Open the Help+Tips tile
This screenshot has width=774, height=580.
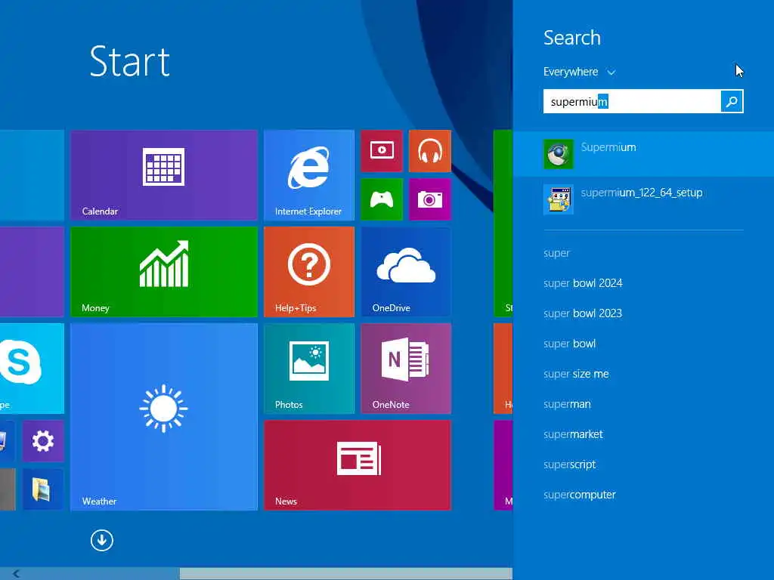309,271
